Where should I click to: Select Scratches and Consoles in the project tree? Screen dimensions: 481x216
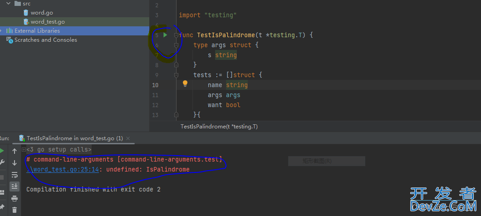point(45,40)
